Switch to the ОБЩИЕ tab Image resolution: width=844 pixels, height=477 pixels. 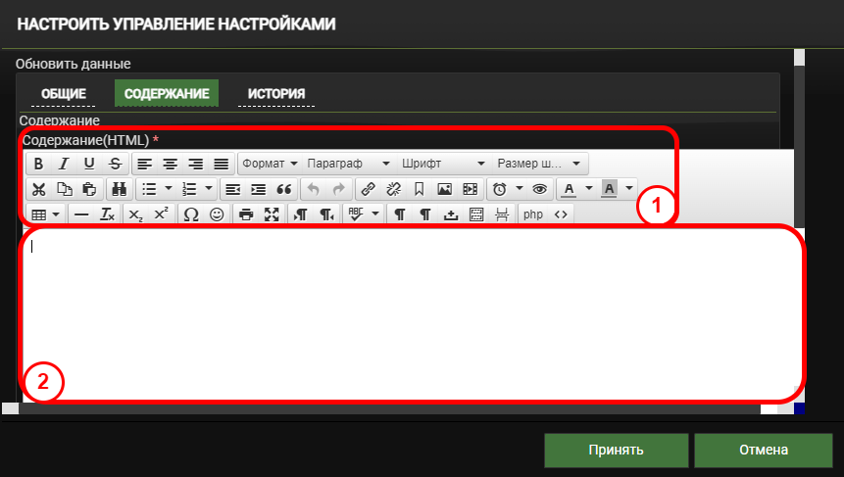pos(64,94)
